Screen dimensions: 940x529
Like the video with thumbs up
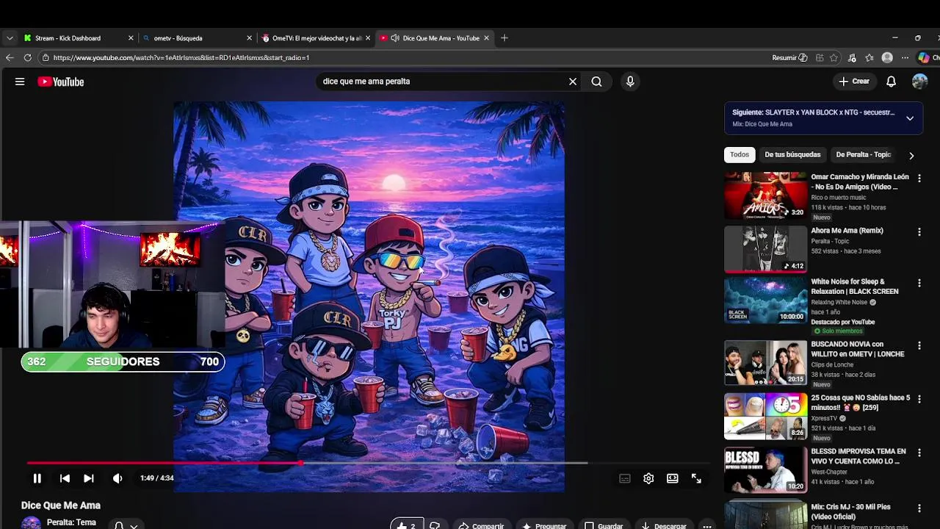point(406,525)
